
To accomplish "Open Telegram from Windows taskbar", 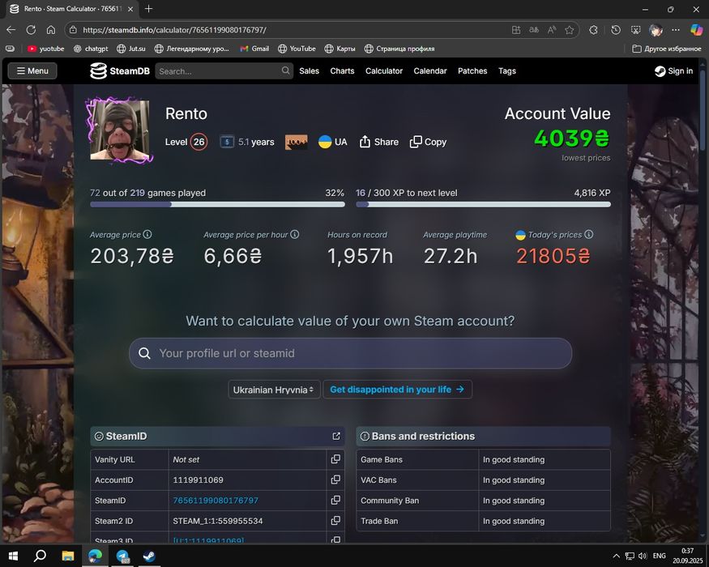I will [122, 556].
